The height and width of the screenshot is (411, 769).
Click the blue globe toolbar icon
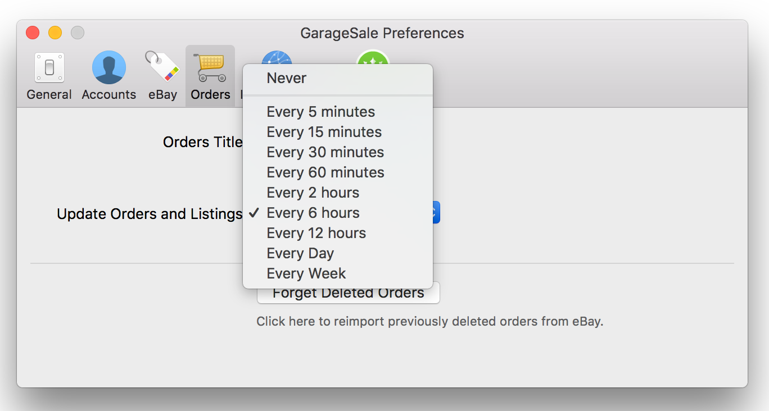pos(277,57)
